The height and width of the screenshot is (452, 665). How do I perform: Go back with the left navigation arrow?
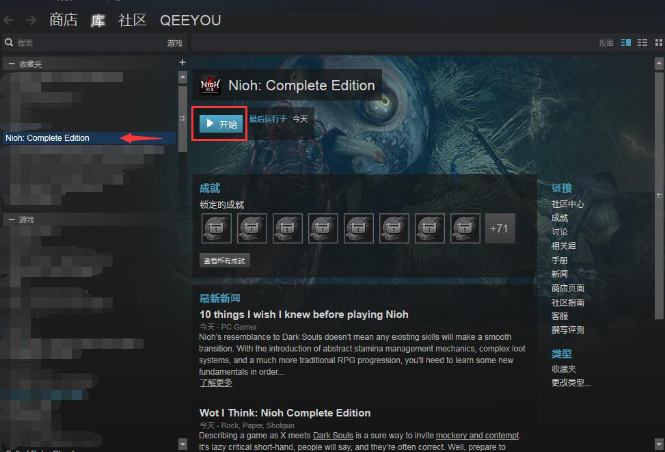click(8, 20)
